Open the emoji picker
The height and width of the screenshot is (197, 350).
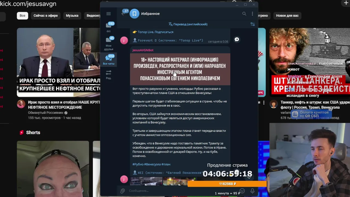coord(242,191)
